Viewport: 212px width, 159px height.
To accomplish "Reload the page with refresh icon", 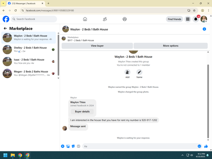I will (x=16, y=11).
